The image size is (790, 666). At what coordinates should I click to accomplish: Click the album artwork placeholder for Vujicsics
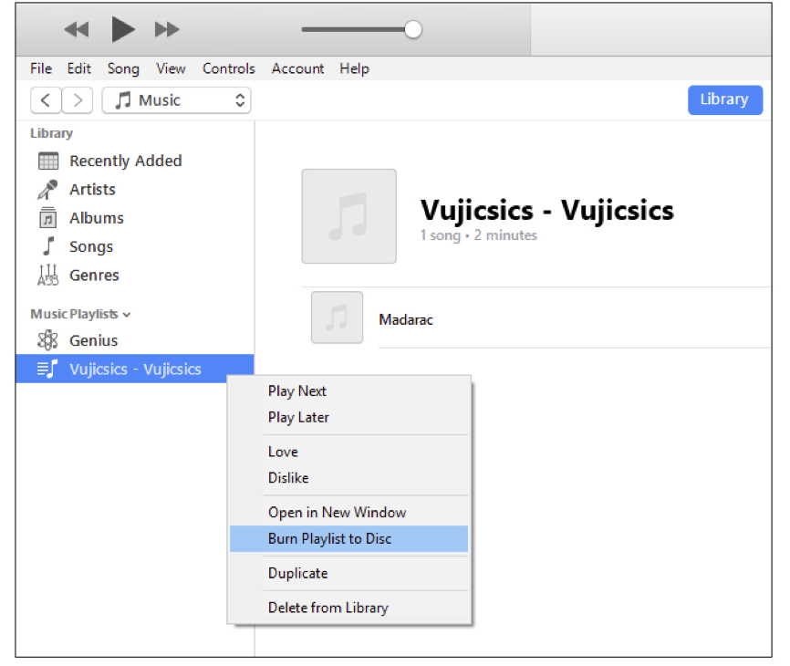point(348,215)
